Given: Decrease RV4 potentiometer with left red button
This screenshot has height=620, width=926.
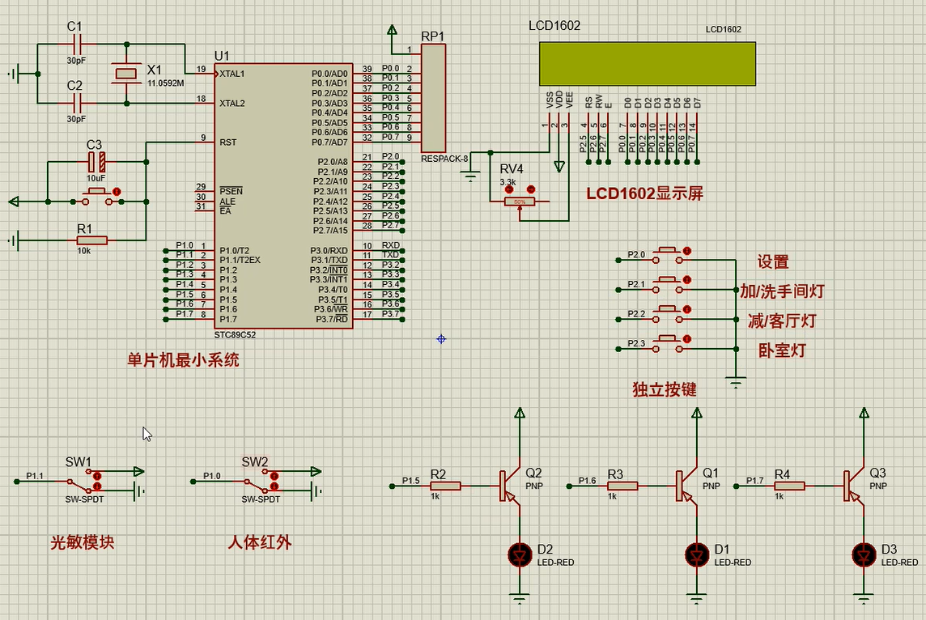Looking at the screenshot, I should (509, 189).
